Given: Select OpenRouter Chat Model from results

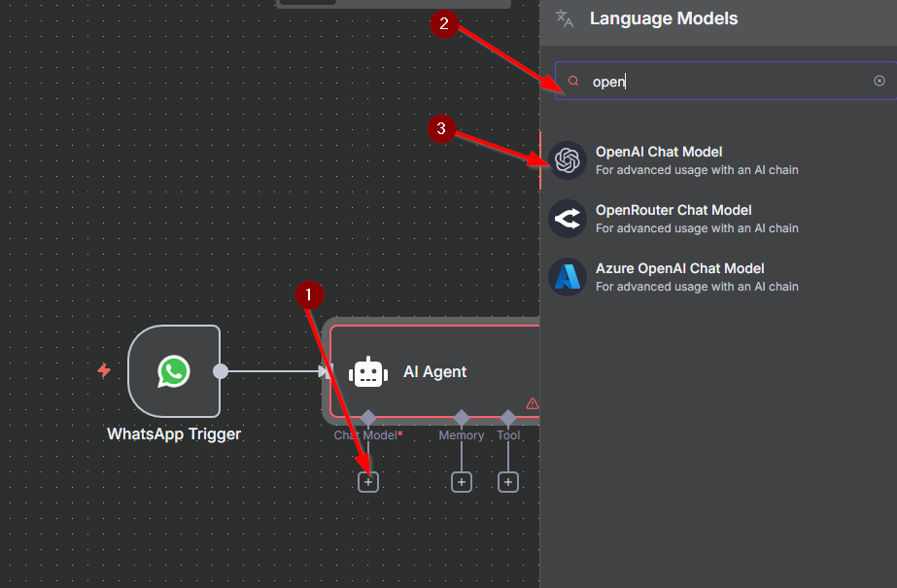Looking at the screenshot, I should 718,219.
